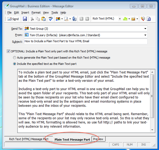Screen dimensions: 159x150
Task: Click the gray down-arrow toolbar icon
Action: point(87,19)
